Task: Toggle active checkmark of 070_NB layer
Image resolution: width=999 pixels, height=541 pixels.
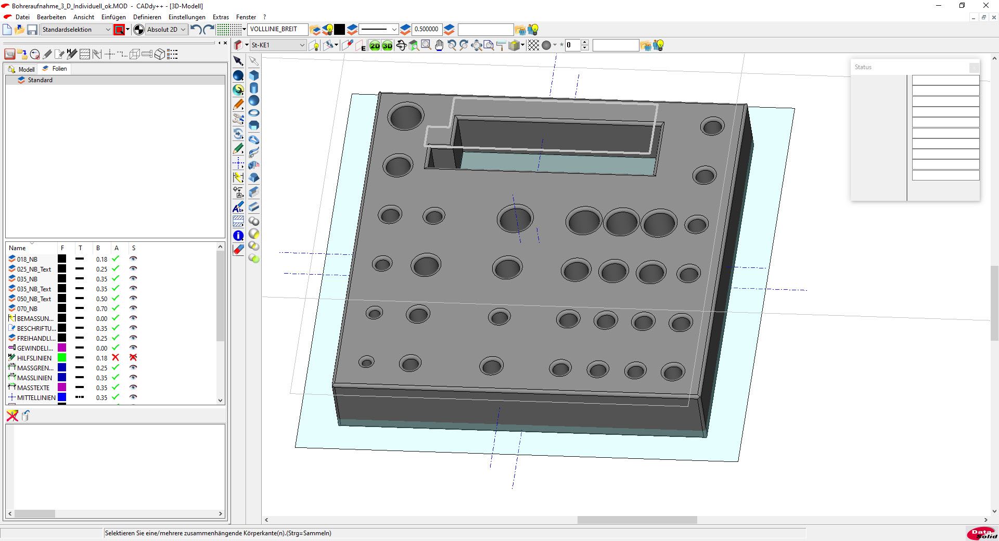Action: coord(116,308)
